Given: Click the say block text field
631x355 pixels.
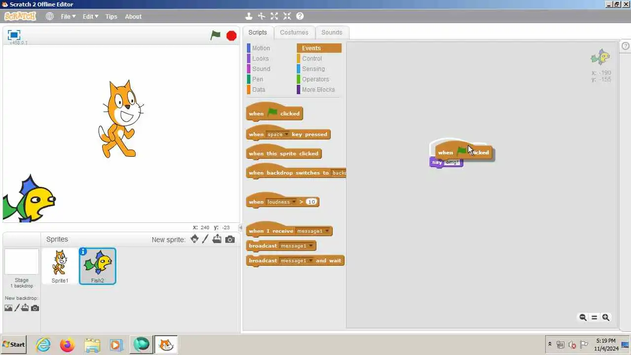Looking at the screenshot, I should 452,162.
